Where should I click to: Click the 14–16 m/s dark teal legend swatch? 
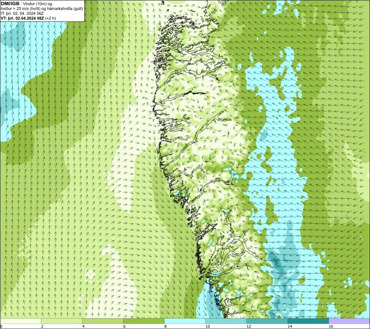click(308, 321)
